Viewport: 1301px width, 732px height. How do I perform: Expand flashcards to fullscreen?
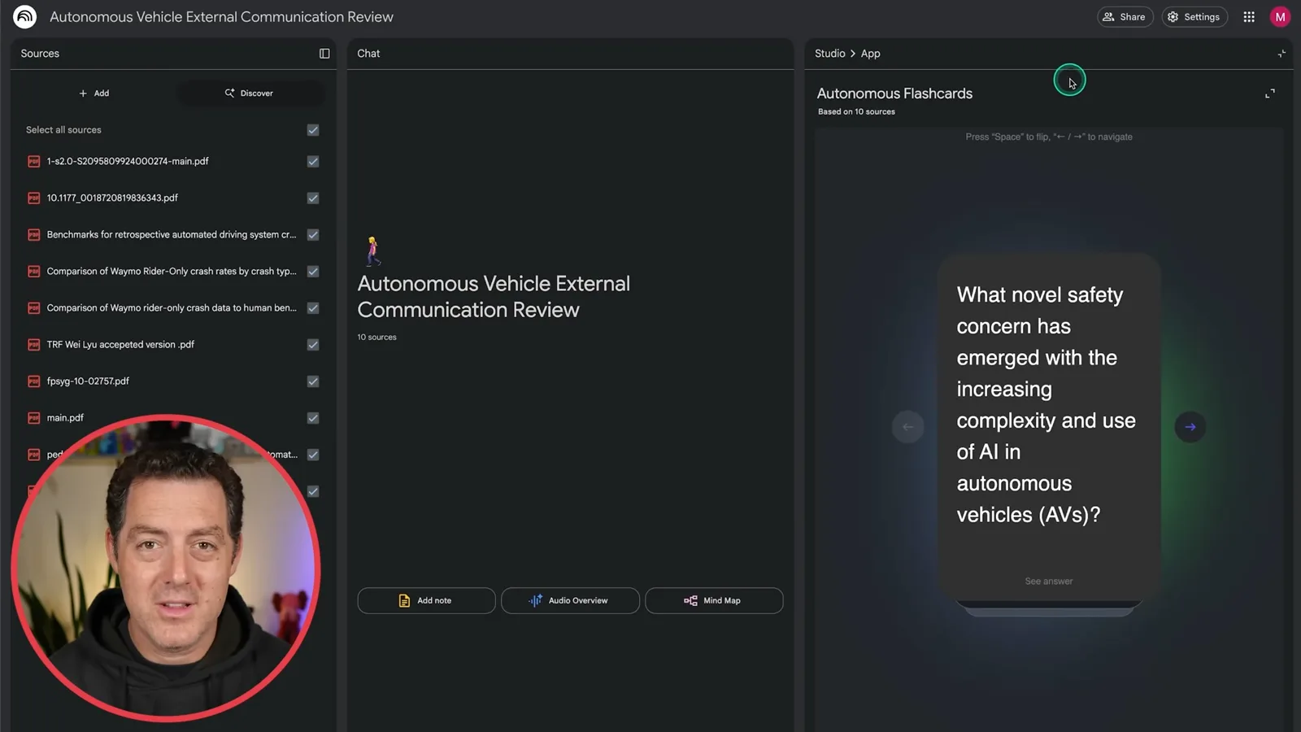click(x=1270, y=94)
